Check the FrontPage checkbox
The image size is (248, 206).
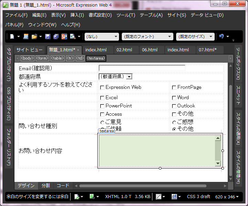174,87
